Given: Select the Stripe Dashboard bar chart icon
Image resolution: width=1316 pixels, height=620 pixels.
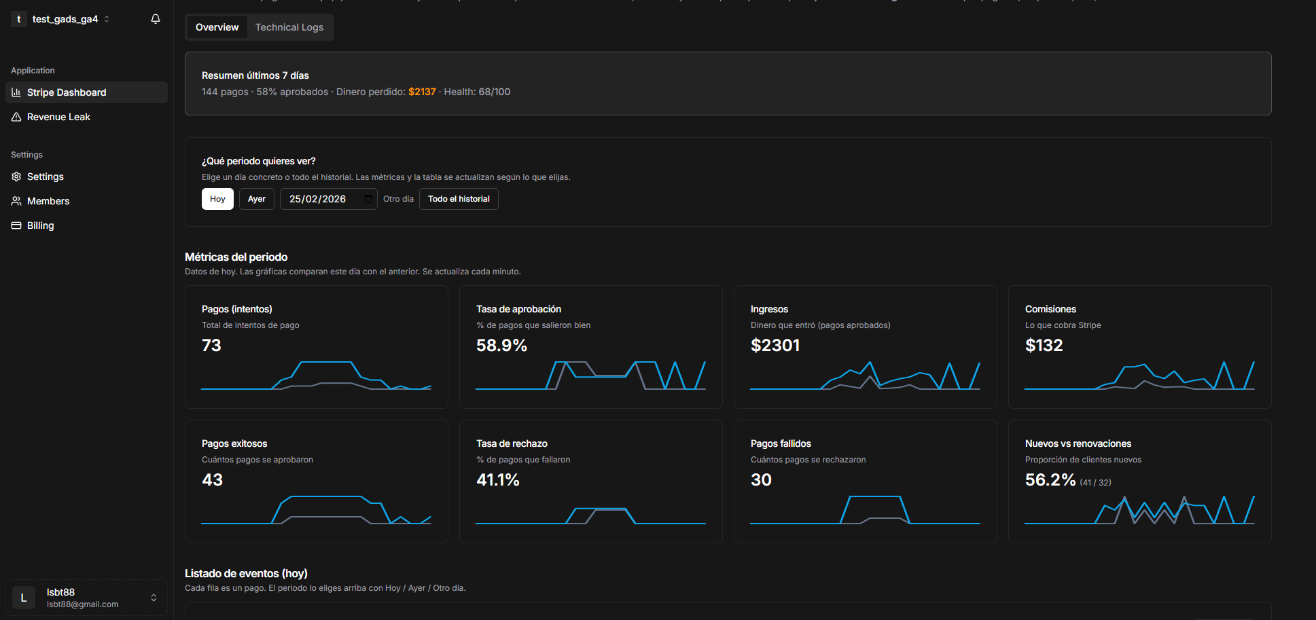Looking at the screenshot, I should click(16, 92).
